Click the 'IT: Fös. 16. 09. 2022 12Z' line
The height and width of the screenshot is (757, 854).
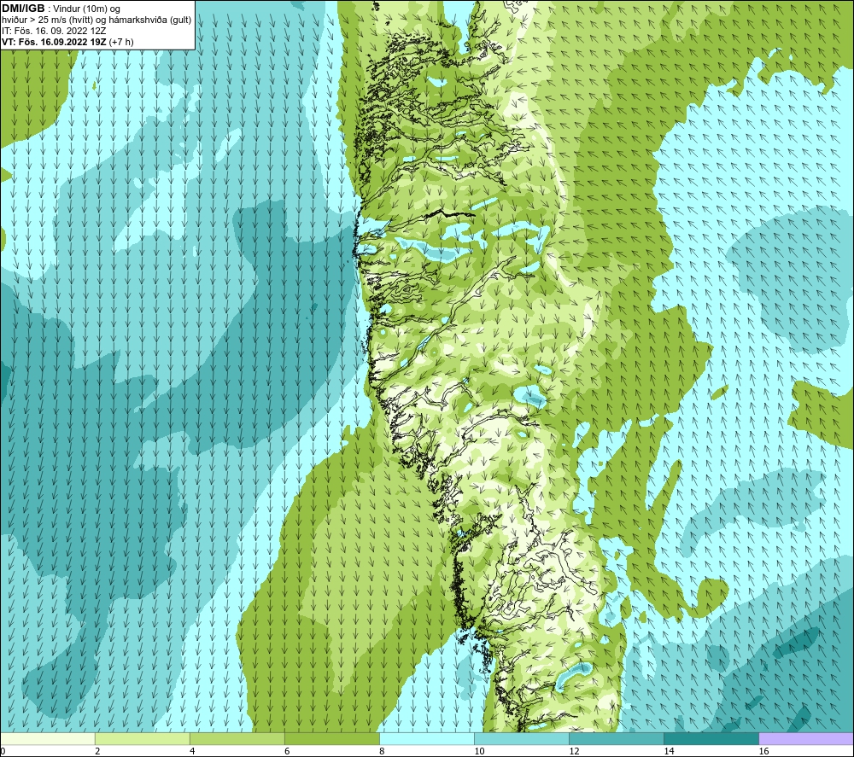(x=54, y=31)
